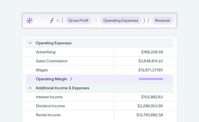The image size is (199, 122).
Task: Select the Advertising row label
Action: coord(46,52)
